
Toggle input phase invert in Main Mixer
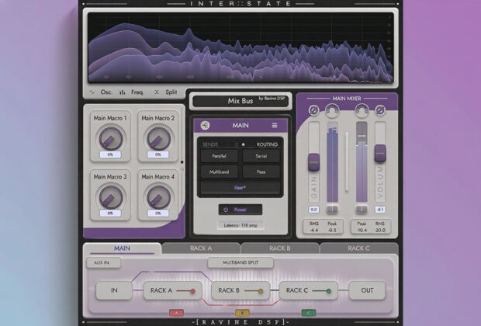tap(313, 110)
